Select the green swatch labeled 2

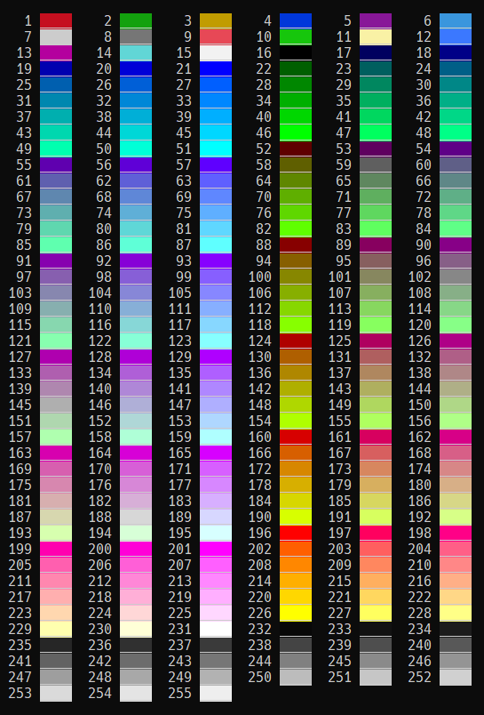pyautogui.click(x=136, y=21)
